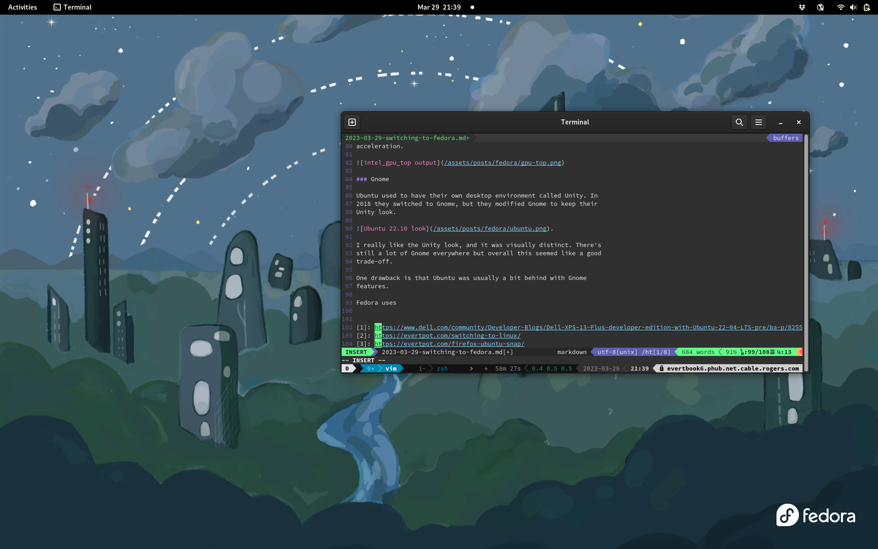
Task: Click the buffers label in vim statusline
Action: click(785, 138)
